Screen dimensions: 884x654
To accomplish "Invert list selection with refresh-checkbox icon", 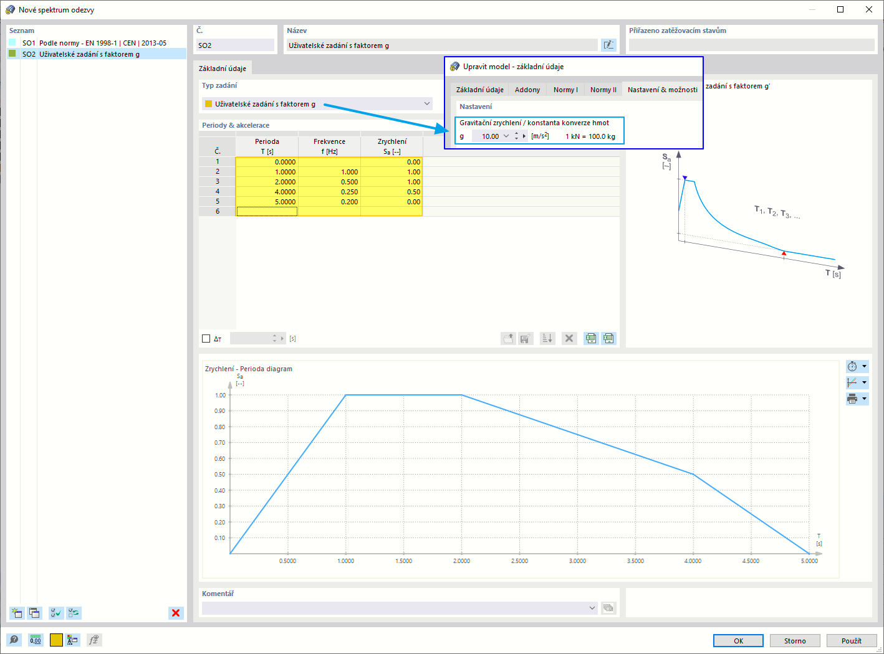I will pos(74,613).
